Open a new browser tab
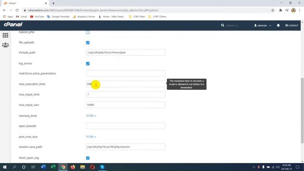Screen dimensions: 304x171 53,3
